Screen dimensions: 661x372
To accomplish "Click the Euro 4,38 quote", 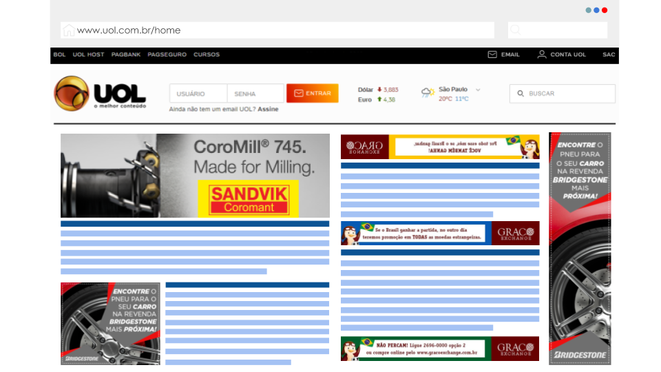I will click(x=377, y=99).
